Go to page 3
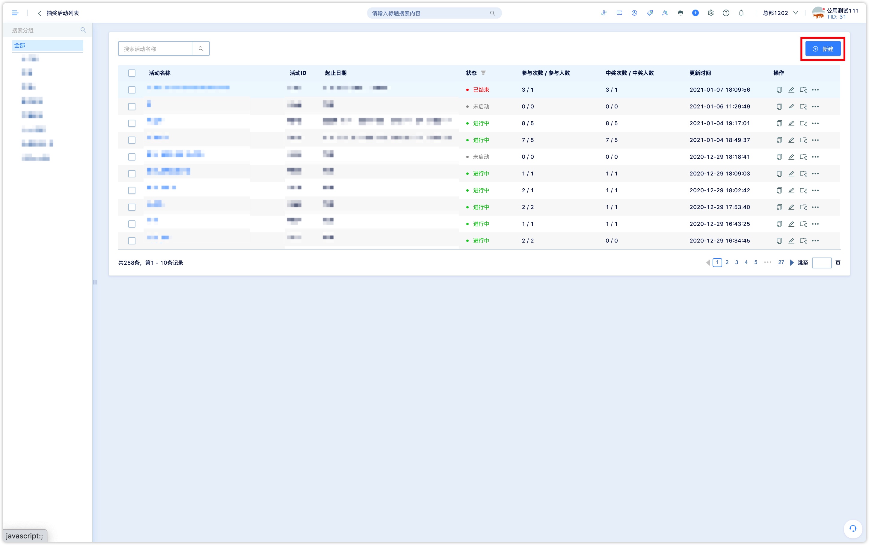 click(736, 262)
